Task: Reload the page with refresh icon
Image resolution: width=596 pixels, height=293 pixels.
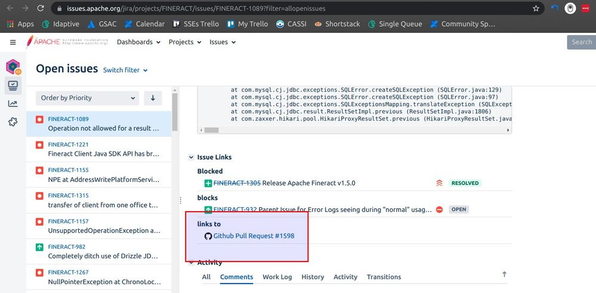Action: coord(41,8)
